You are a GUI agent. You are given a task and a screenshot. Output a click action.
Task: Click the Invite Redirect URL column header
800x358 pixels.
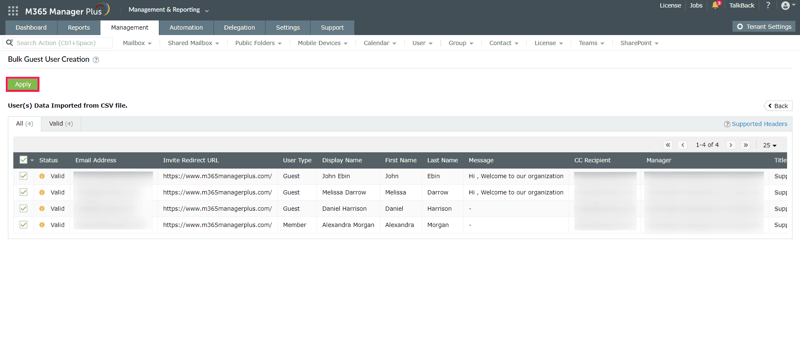pyautogui.click(x=191, y=160)
